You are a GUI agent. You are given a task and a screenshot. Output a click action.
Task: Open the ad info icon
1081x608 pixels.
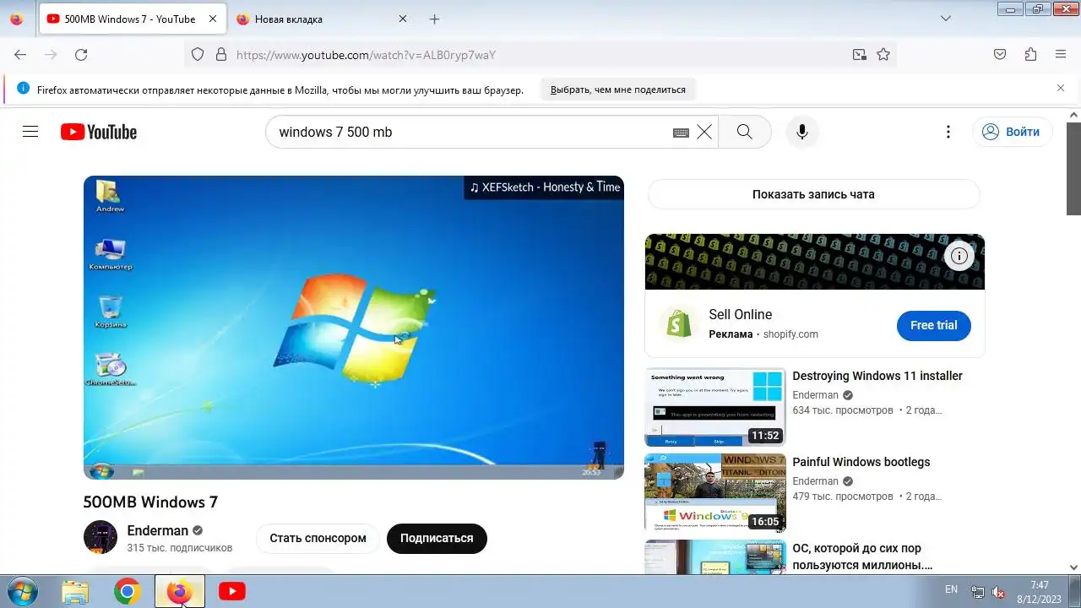pyautogui.click(x=959, y=256)
